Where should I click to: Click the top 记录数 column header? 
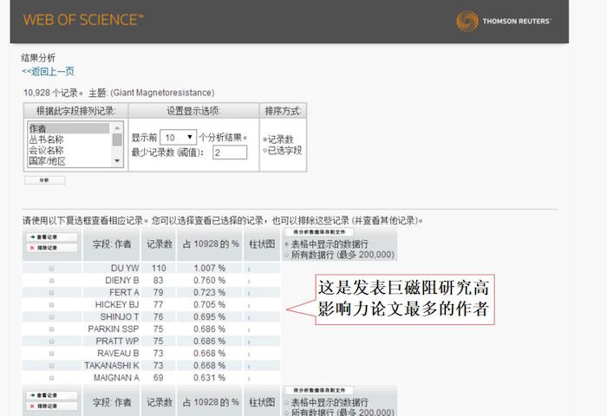(x=159, y=244)
